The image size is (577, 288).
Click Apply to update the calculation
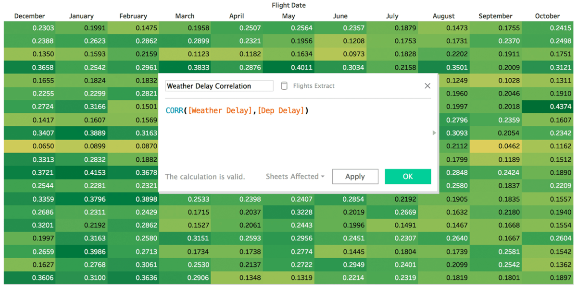tap(355, 176)
